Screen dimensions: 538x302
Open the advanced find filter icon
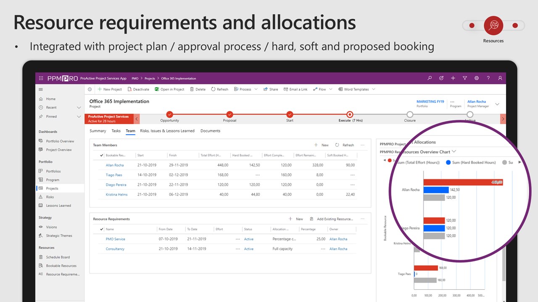point(465,78)
